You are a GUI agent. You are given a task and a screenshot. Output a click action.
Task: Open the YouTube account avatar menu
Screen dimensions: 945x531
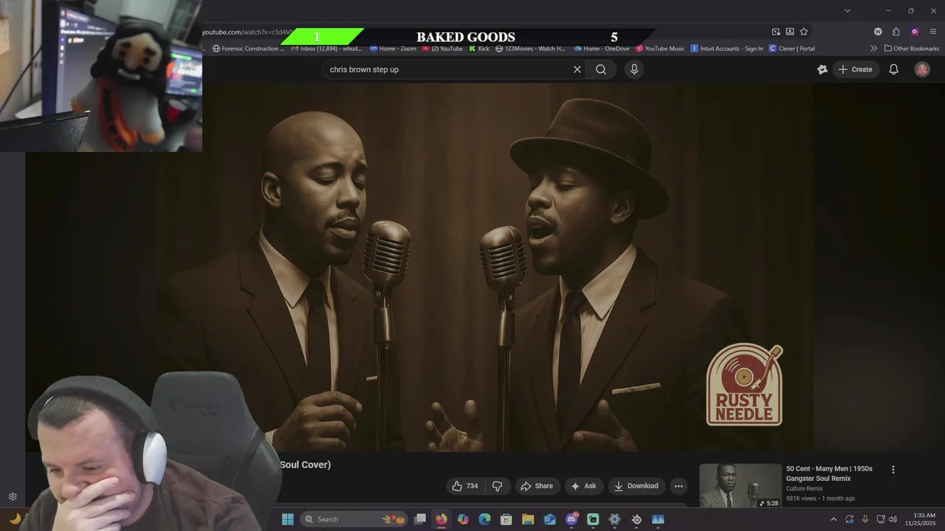tap(922, 69)
